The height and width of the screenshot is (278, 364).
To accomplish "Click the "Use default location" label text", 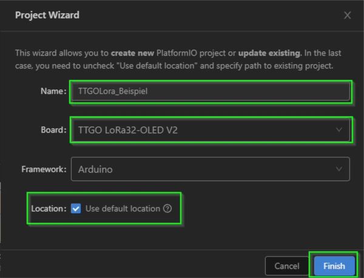I will tap(123, 209).
